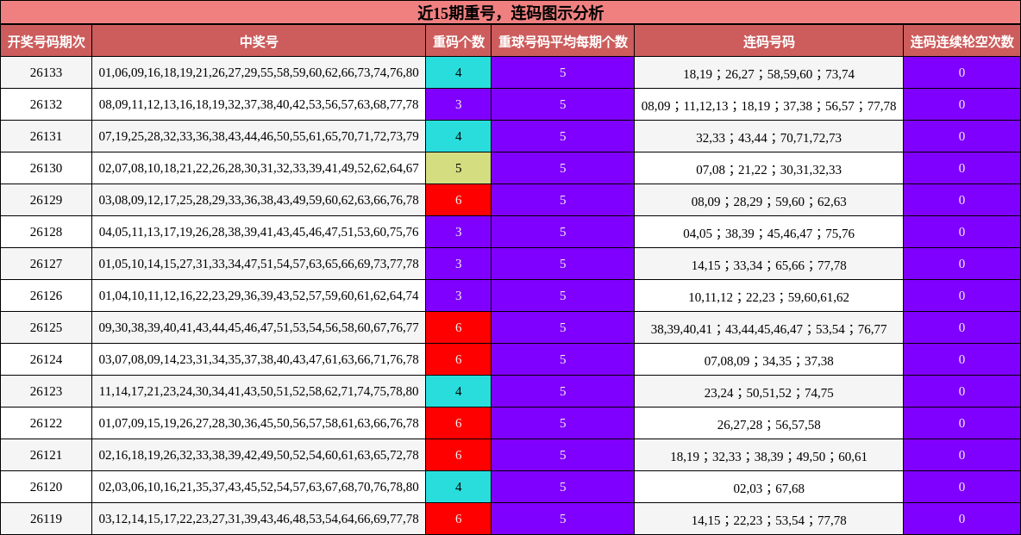Click winning numbers starting 03,08,09,12 for 26129
This screenshot has height=535, width=1021.
tap(259, 200)
